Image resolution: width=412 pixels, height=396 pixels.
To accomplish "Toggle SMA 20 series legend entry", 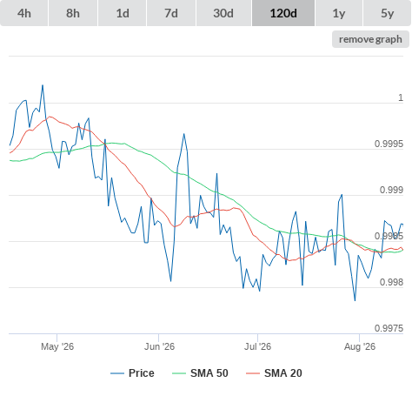I will coord(283,373).
